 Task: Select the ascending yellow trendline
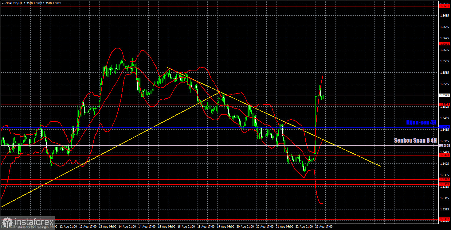(x=111, y=149)
